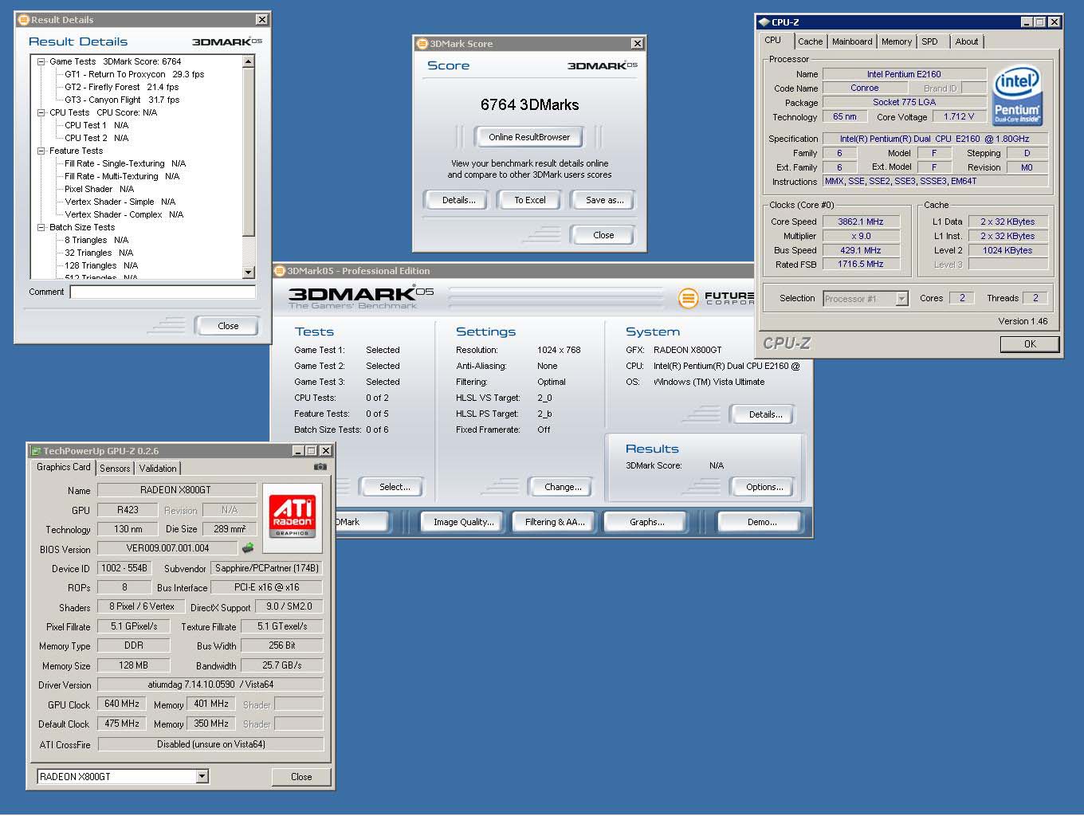
Task: Minimize the CPU-Z window
Action: click(1026, 22)
